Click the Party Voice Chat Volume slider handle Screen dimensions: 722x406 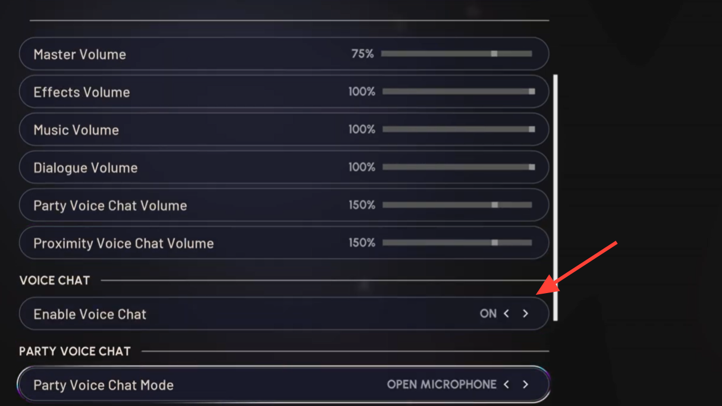(494, 205)
